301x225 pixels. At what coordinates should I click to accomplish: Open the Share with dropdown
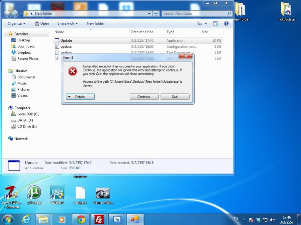[68, 23]
